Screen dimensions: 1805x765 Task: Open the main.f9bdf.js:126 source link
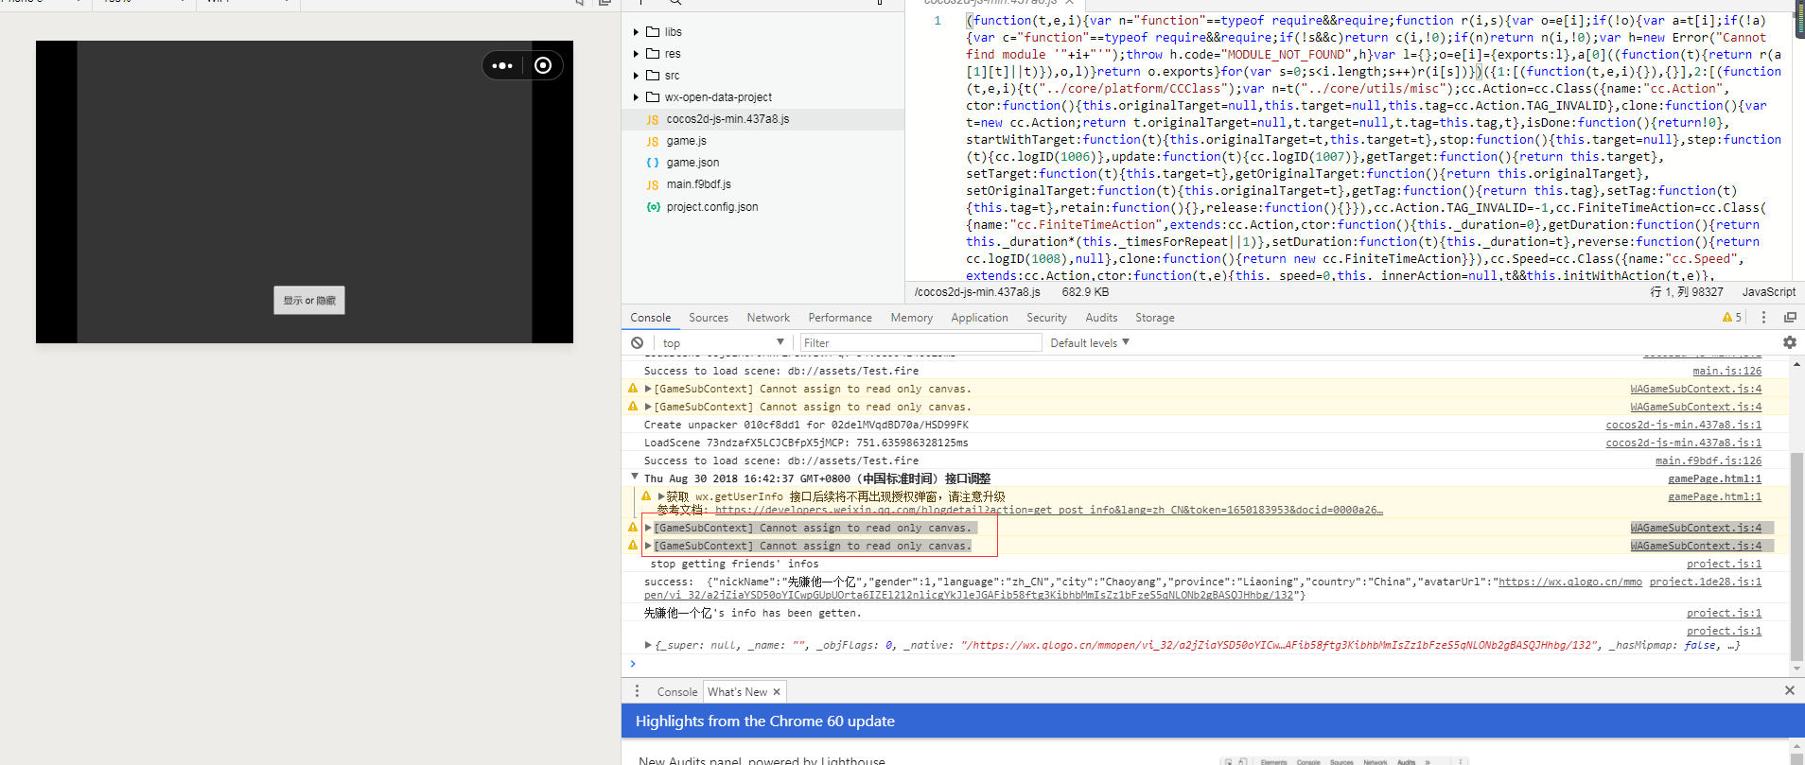(x=1709, y=461)
